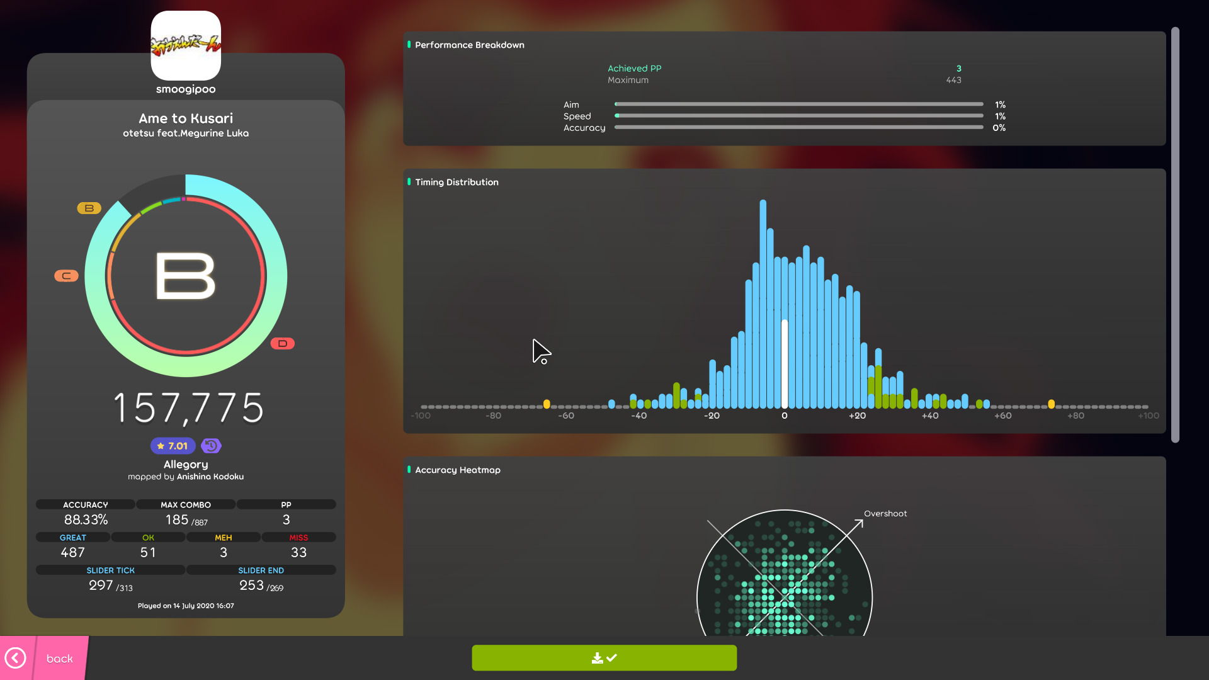Click smoogipoo's avatar image
This screenshot has height=680, width=1209.
click(x=186, y=45)
